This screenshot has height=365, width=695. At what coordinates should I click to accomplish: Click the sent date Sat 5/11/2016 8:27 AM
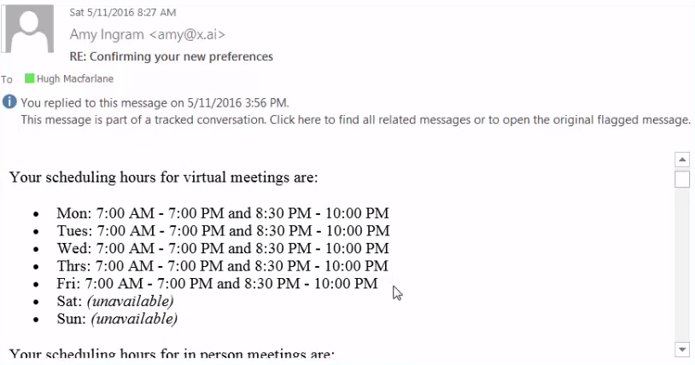tap(123, 12)
